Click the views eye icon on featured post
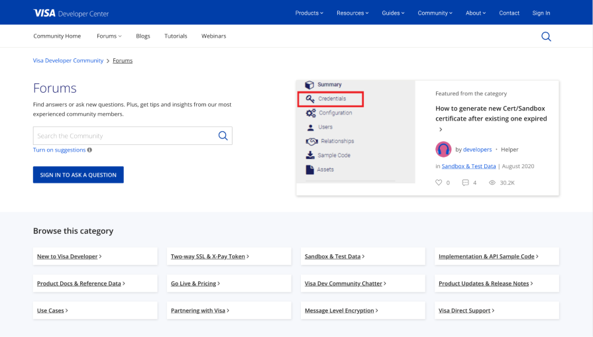Image resolution: width=593 pixels, height=337 pixels. pos(492,183)
